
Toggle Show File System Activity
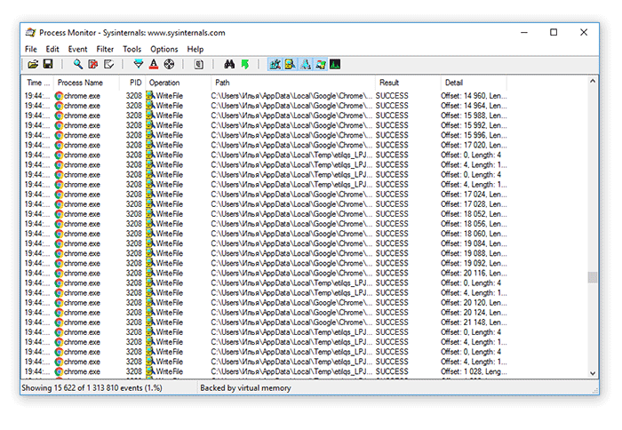(x=290, y=64)
